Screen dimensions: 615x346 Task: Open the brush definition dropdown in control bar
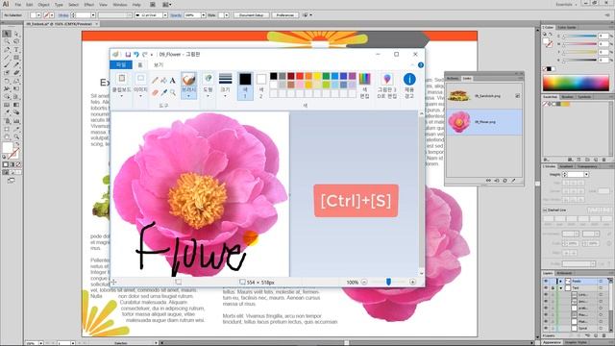coord(165,15)
